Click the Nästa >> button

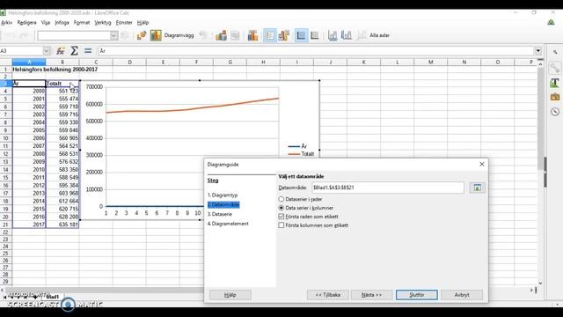click(x=371, y=295)
